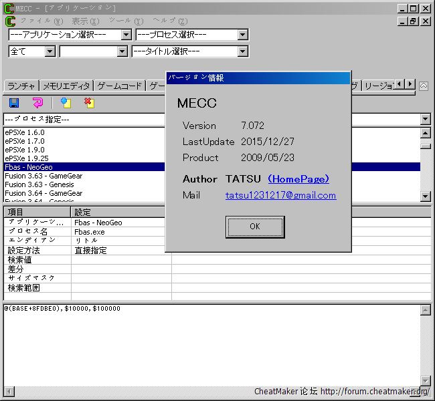This screenshot has height=401, width=435.
Task: Click the add new entry icon
Action: (x=66, y=103)
